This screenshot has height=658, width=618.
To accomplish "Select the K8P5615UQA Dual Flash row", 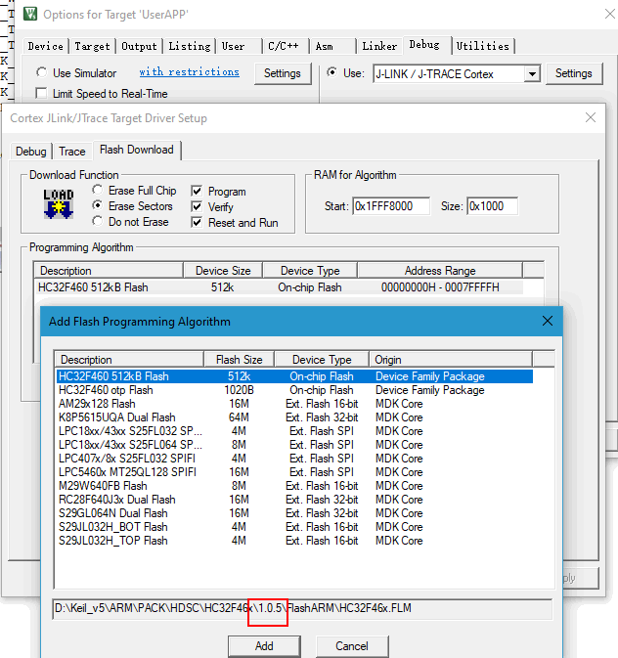I will click(294, 417).
